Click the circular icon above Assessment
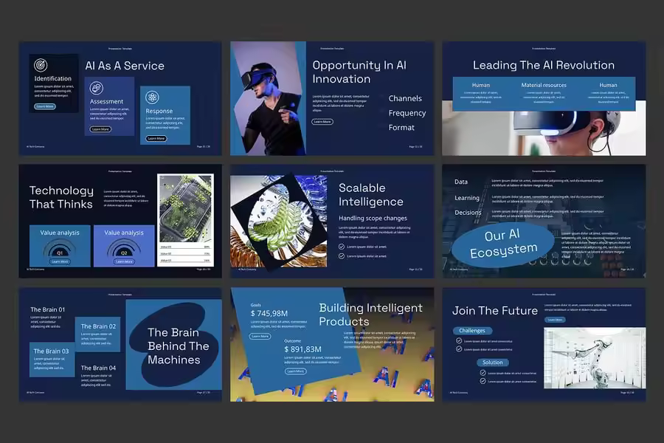Screen dimensions: 664x443 coord(97,88)
